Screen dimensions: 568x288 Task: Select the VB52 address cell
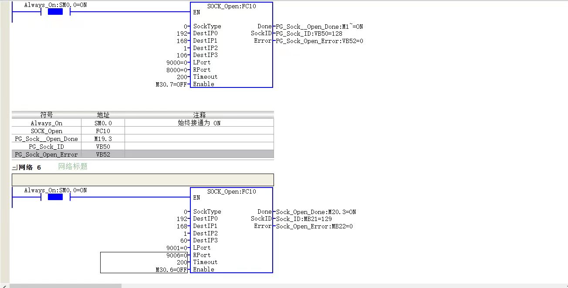pos(103,154)
